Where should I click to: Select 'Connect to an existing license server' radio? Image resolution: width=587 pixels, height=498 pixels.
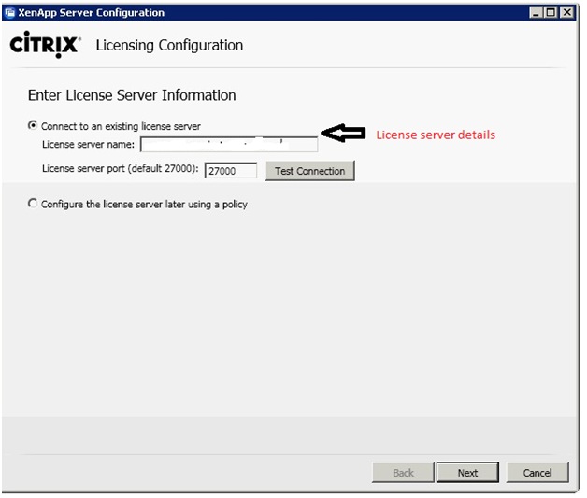(x=33, y=125)
